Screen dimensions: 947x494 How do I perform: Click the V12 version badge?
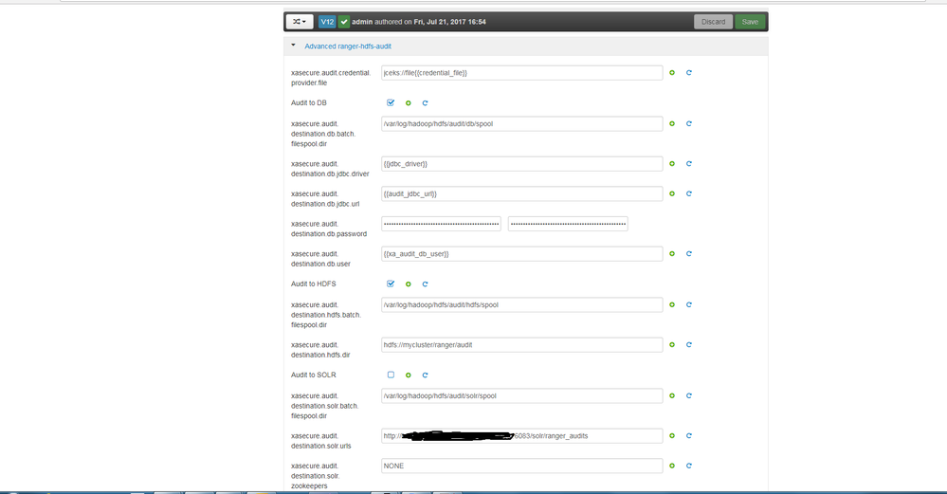point(327,22)
